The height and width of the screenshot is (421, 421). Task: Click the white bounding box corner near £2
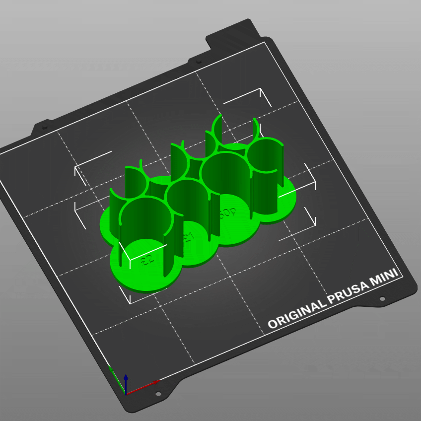click(130, 260)
